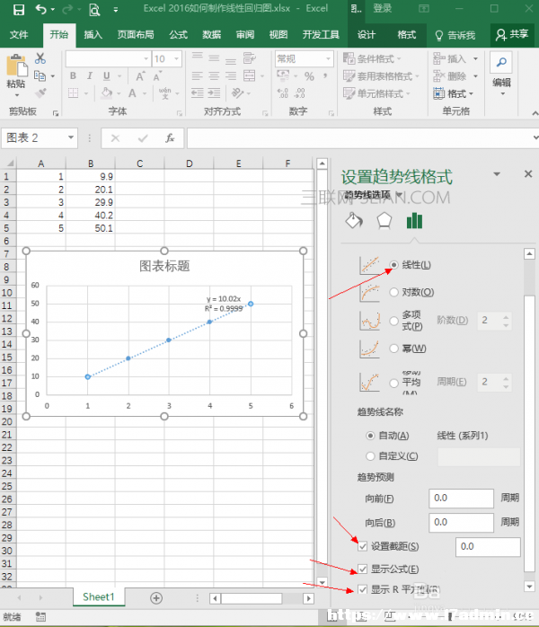The image size is (539, 627).
Task: Toggle the Display R-squared checkbox
Action: pyautogui.click(x=363, y=589)
